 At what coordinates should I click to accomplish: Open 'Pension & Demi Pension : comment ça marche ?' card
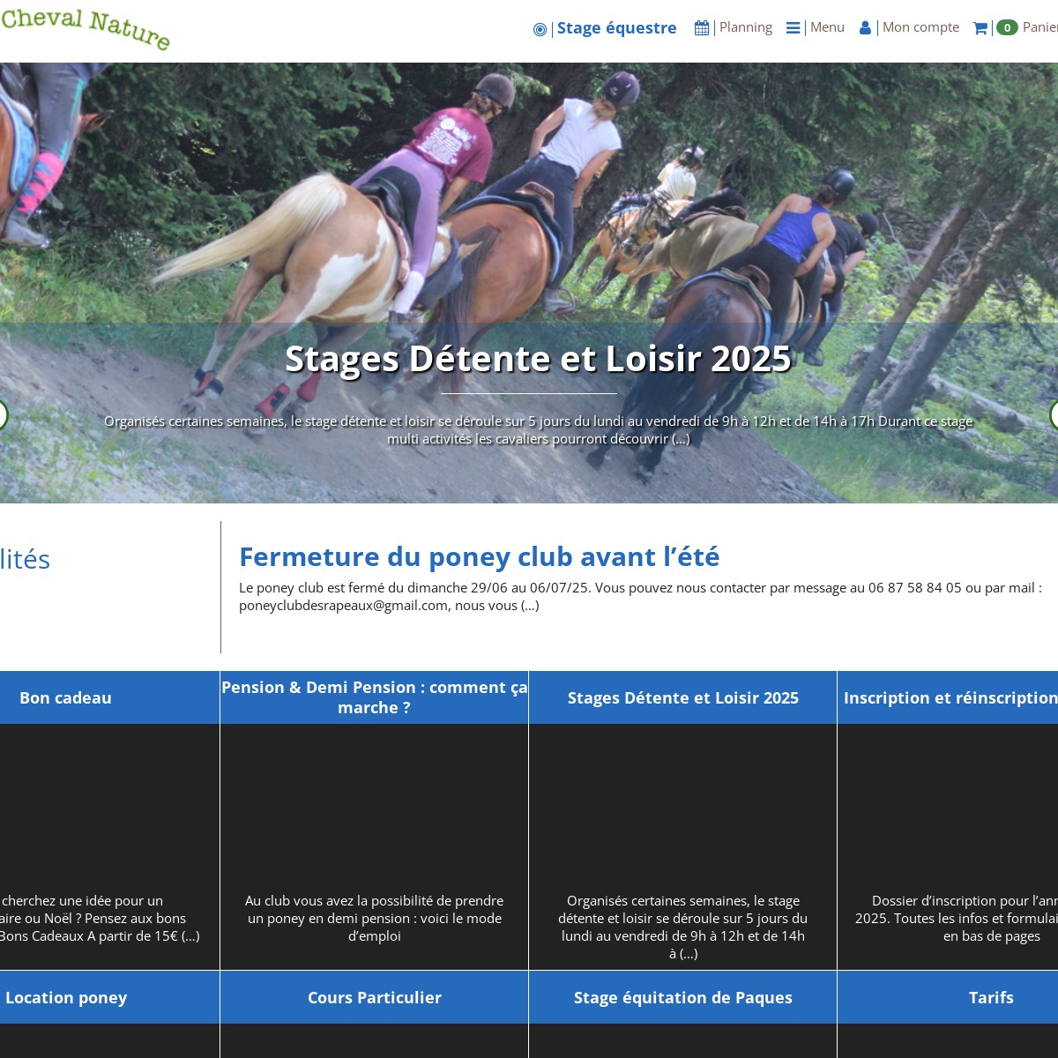[x=374, y=697]
